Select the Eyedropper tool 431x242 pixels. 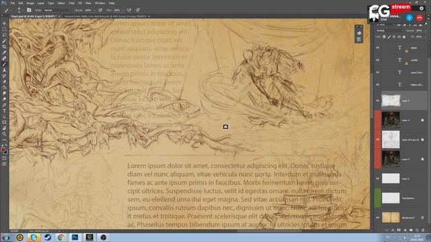(x=4, y=52)
